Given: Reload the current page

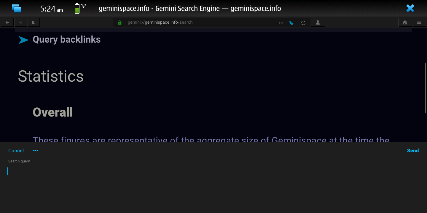Looking at the screenshot, I should (303, 23).
